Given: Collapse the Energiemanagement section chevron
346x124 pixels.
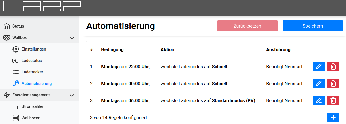Looking at the screenshot, I should pos(72,95).
